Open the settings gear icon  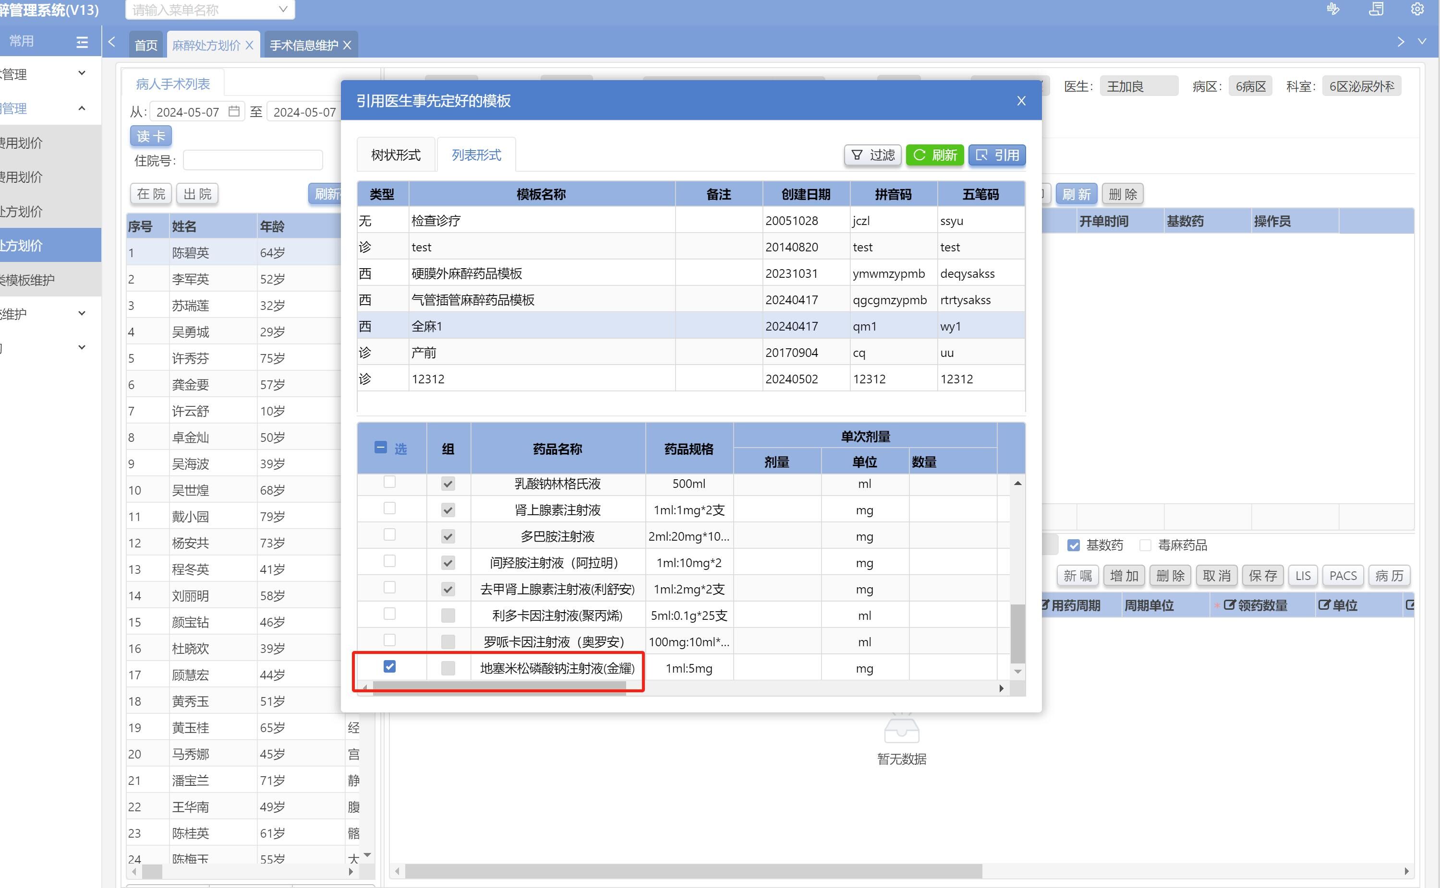click(1417, 10)
